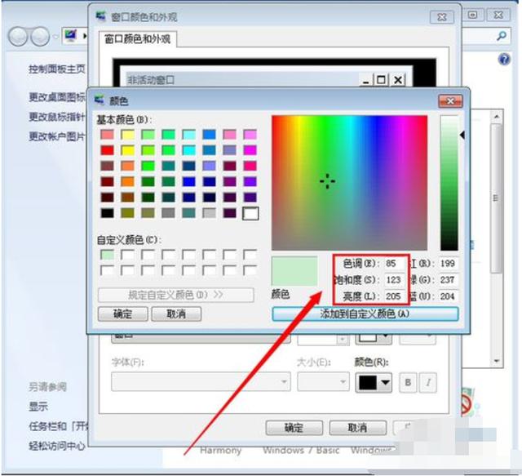
Task: Click the luminance slider arrow marker
Action: pos(462,136)
